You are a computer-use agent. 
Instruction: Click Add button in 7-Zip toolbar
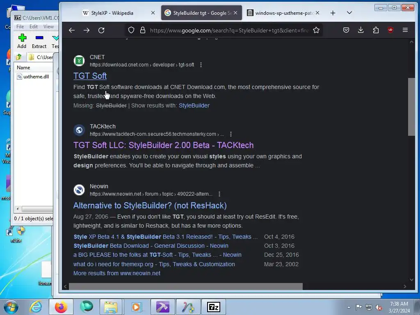coord(22,41)
